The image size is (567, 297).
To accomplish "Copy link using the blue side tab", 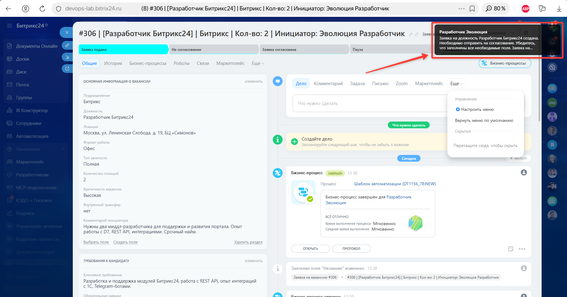I will tap(67, 45).
